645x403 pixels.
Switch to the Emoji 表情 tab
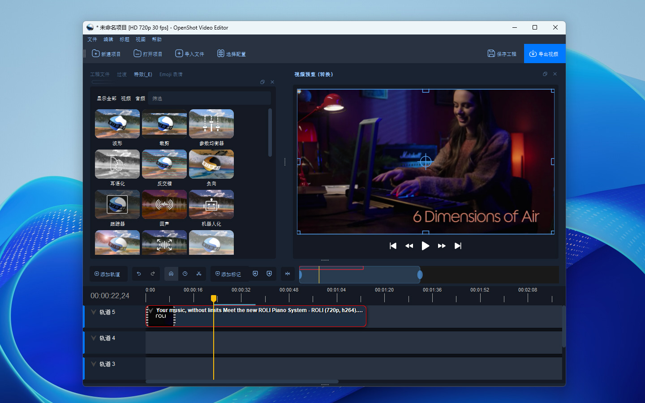tap(171, 74)
